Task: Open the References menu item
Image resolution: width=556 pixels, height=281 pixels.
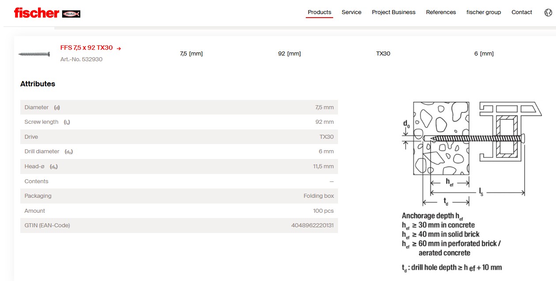Action: 441,12
